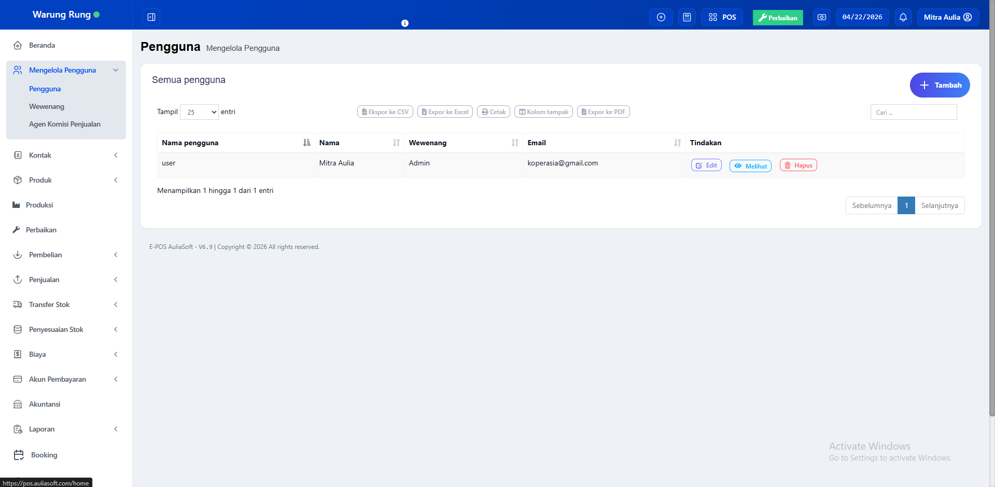Click the Akuntansi bank icon
Viewport: 995px width, 487px height.
[x=18, y=404]
